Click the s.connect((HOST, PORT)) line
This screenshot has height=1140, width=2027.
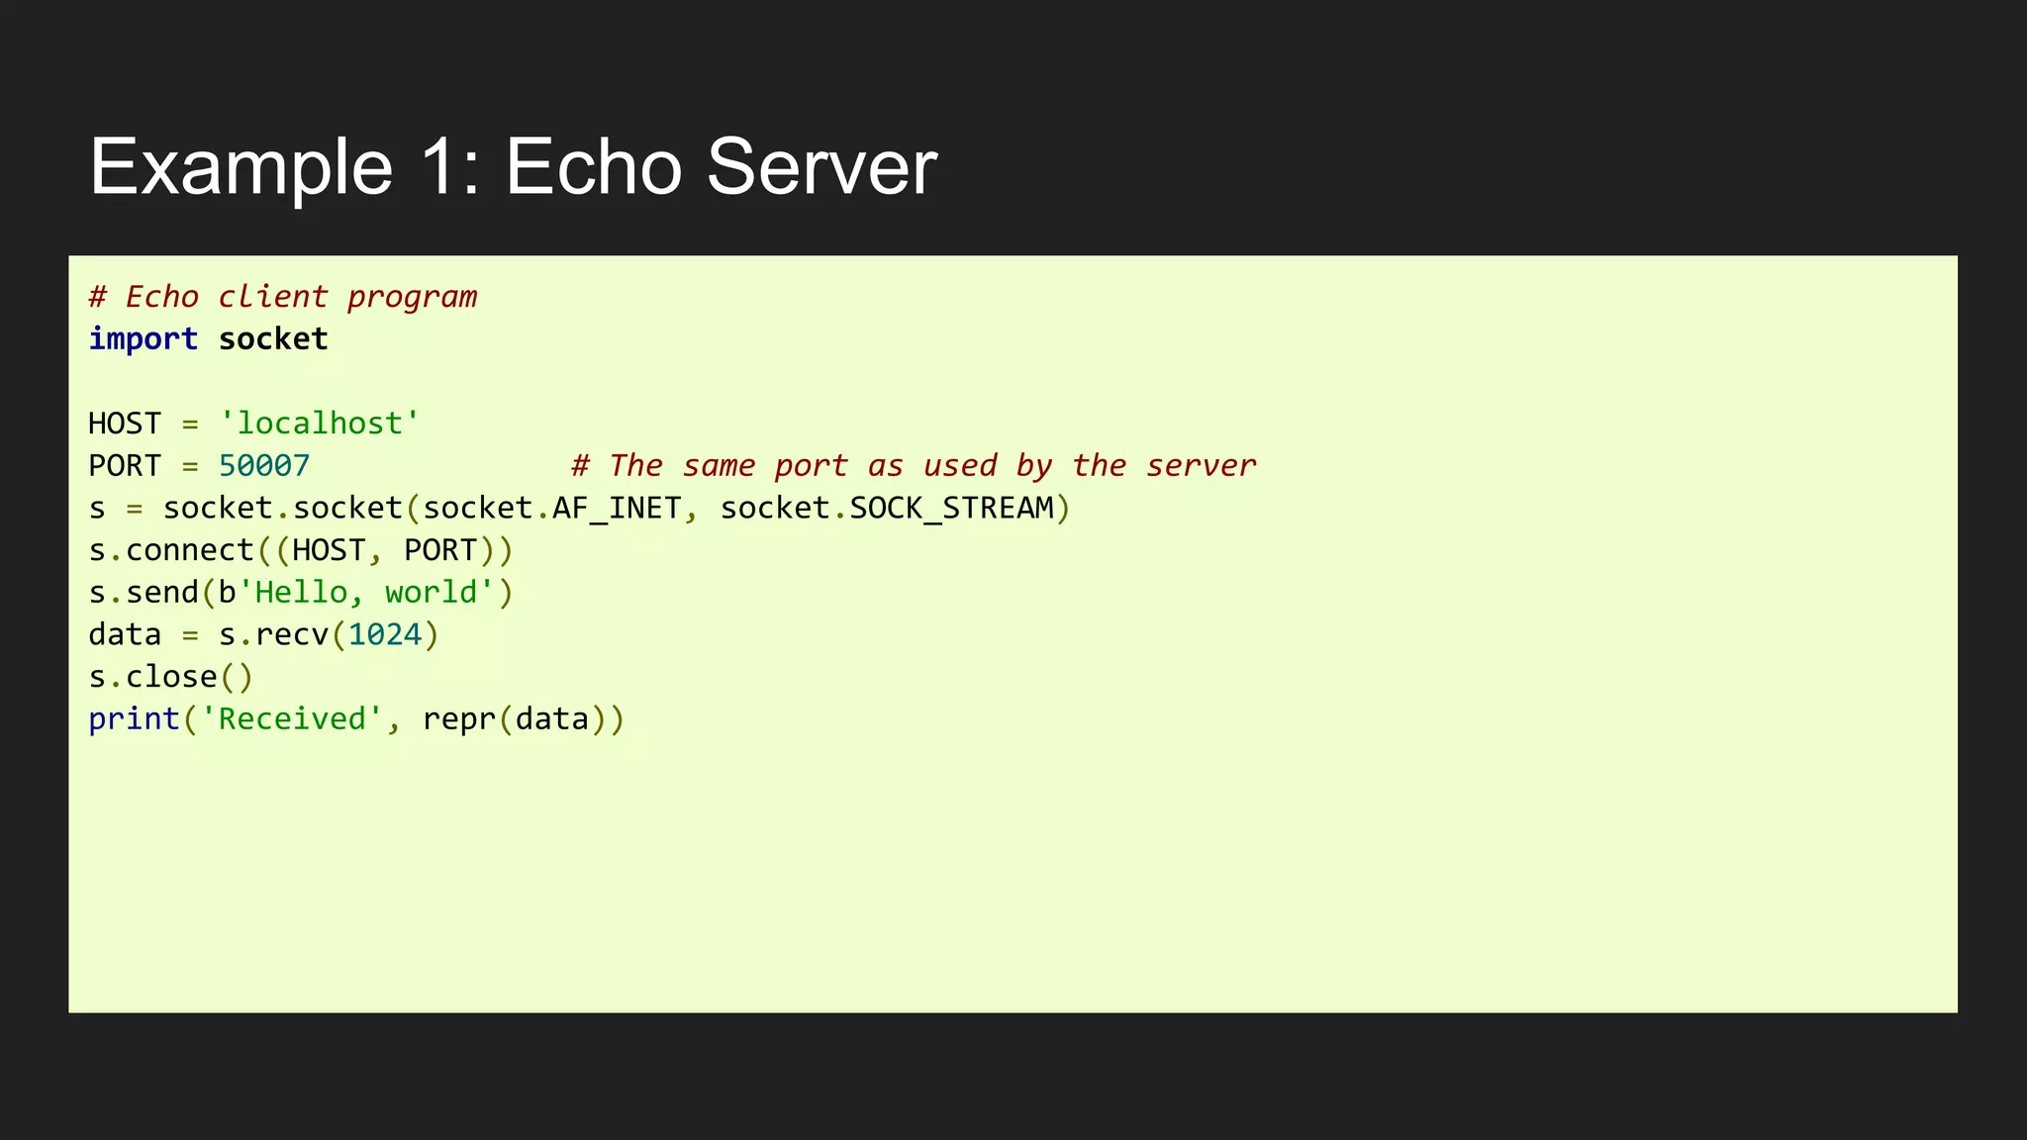pyautogui.click(x=301, y=550)
